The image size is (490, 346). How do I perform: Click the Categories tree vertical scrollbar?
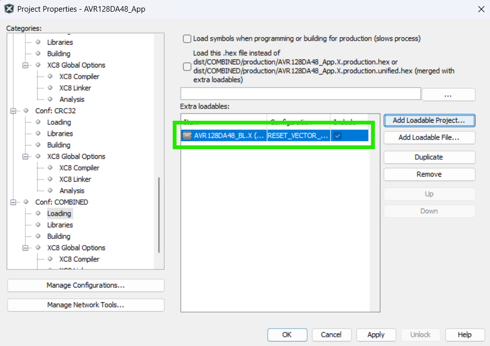[x=159, y=213]
